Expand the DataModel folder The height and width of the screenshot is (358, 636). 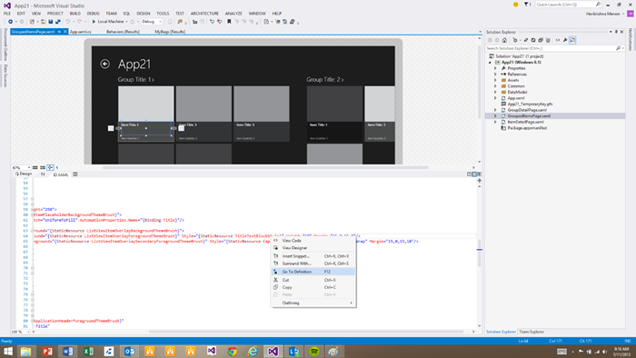(x=495, y=92)
